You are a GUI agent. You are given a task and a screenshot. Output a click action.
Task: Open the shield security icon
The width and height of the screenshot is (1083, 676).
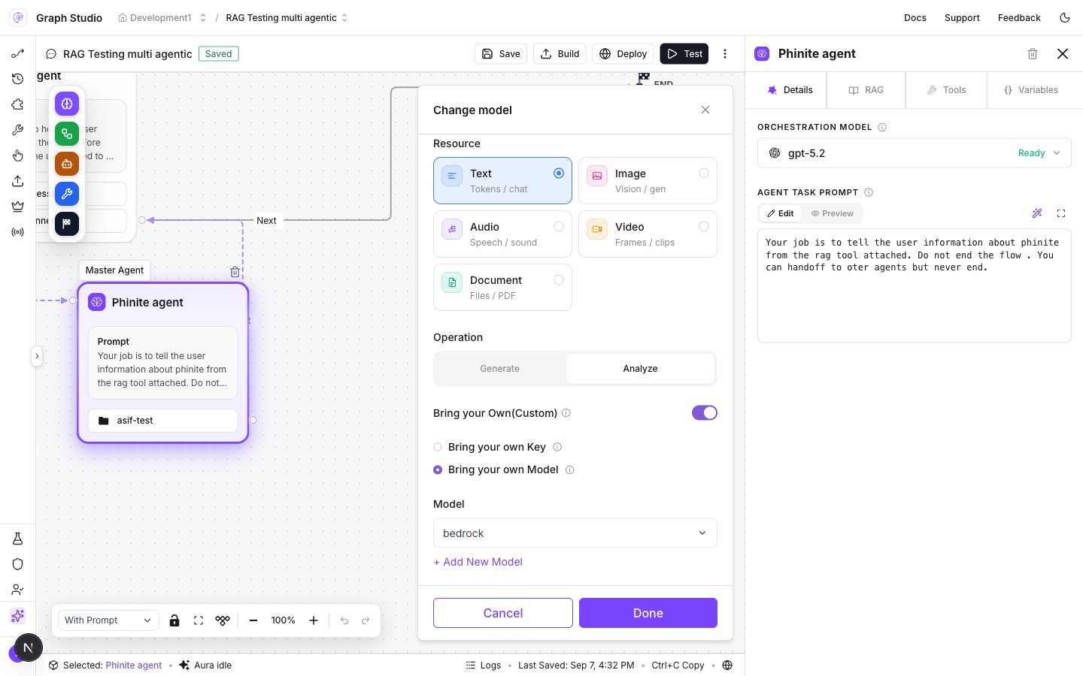point(18,564)
